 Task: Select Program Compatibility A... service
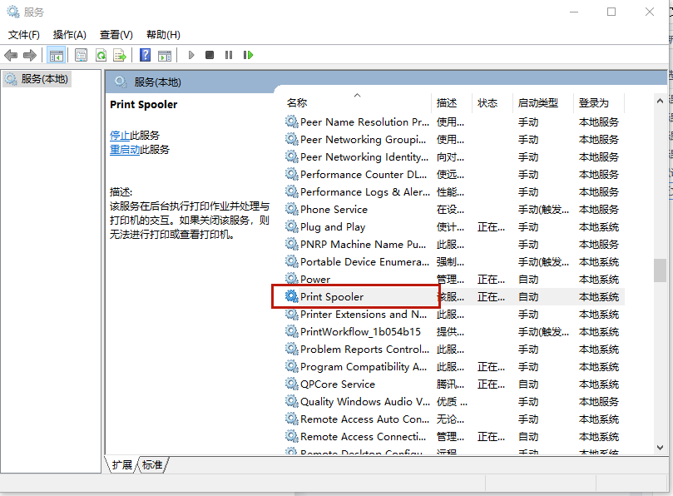click(x=454, y=367)
